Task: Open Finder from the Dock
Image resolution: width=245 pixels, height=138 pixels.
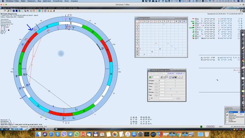Action: click(38, 134)
